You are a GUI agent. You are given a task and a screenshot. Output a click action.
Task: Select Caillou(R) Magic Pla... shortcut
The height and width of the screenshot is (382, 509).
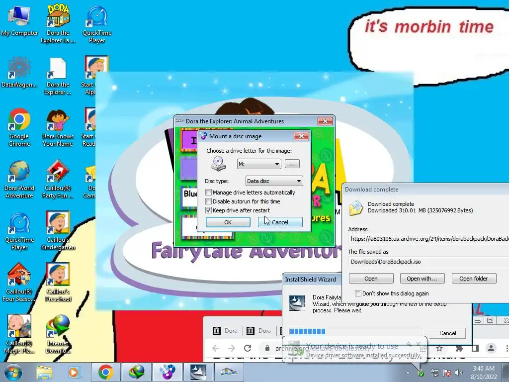(19, 335)
